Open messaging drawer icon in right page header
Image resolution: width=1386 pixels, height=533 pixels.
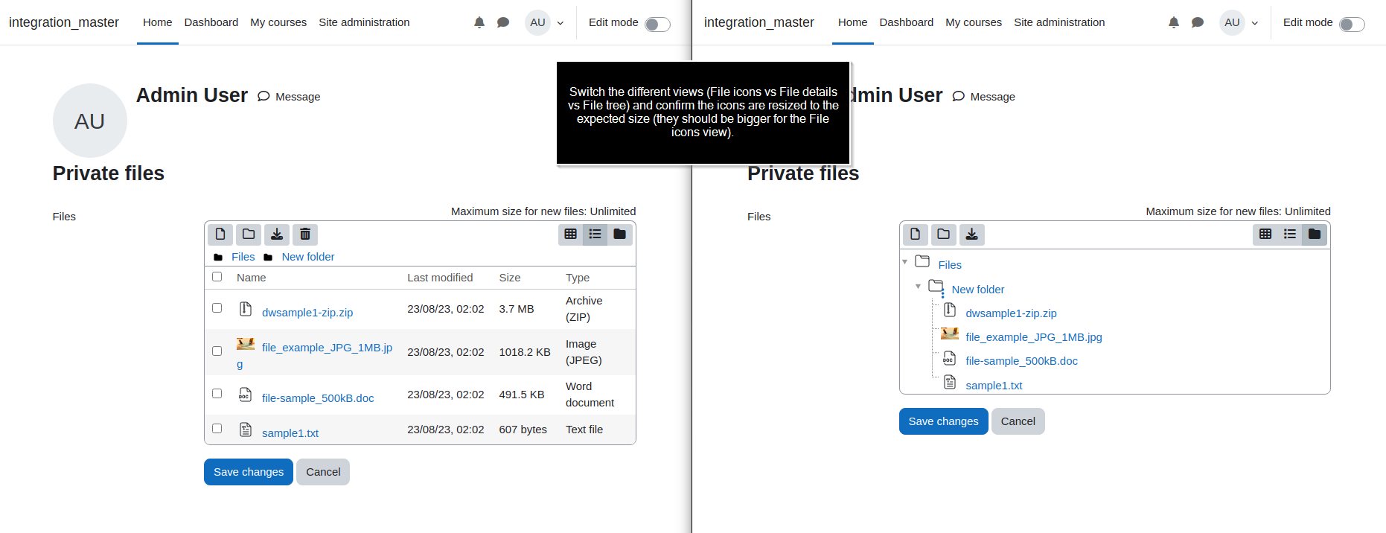coord(1198,22)
